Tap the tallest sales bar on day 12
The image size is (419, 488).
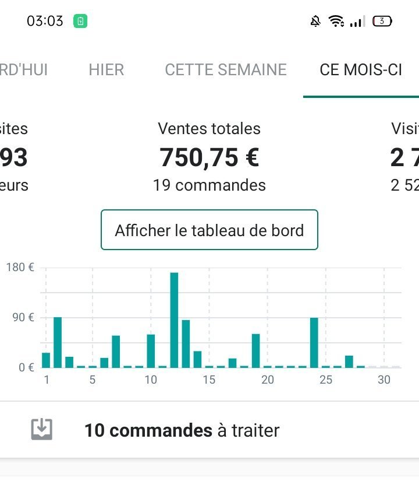click(x=174, y=320)
